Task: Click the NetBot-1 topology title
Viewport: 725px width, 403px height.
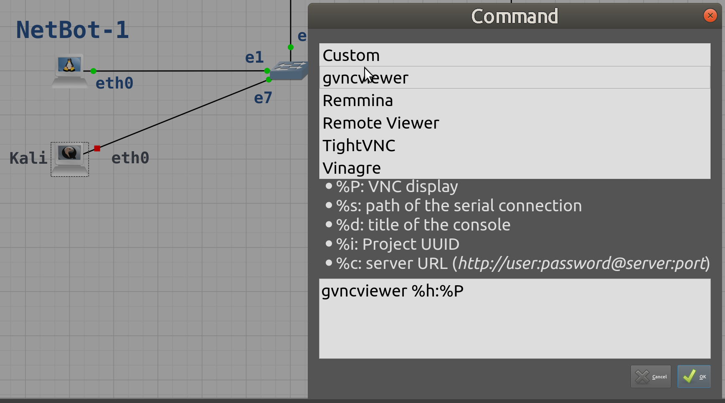Action: point(72,30)
